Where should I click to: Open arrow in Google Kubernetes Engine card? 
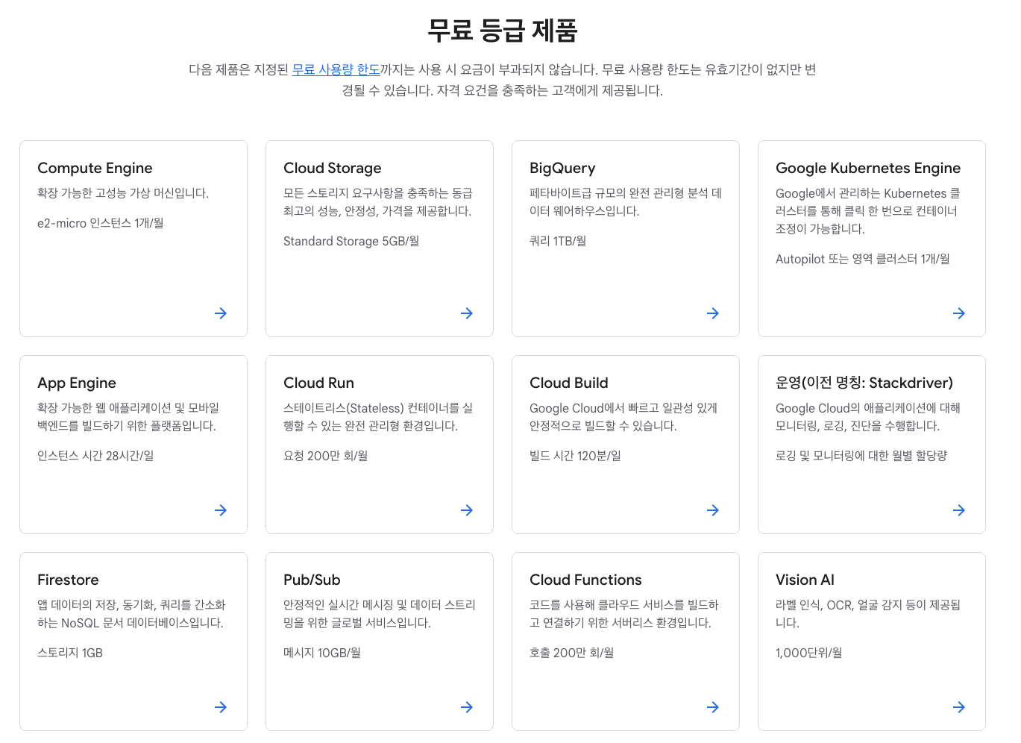959,313
